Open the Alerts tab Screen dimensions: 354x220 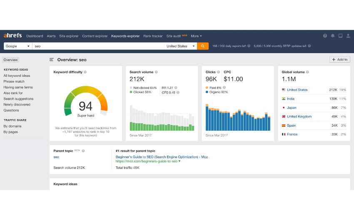tap(51, 36)
